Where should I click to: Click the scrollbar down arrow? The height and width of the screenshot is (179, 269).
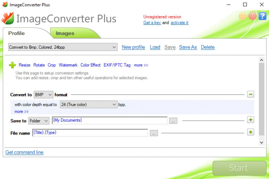pyautogui.click(x=262, y=143)
